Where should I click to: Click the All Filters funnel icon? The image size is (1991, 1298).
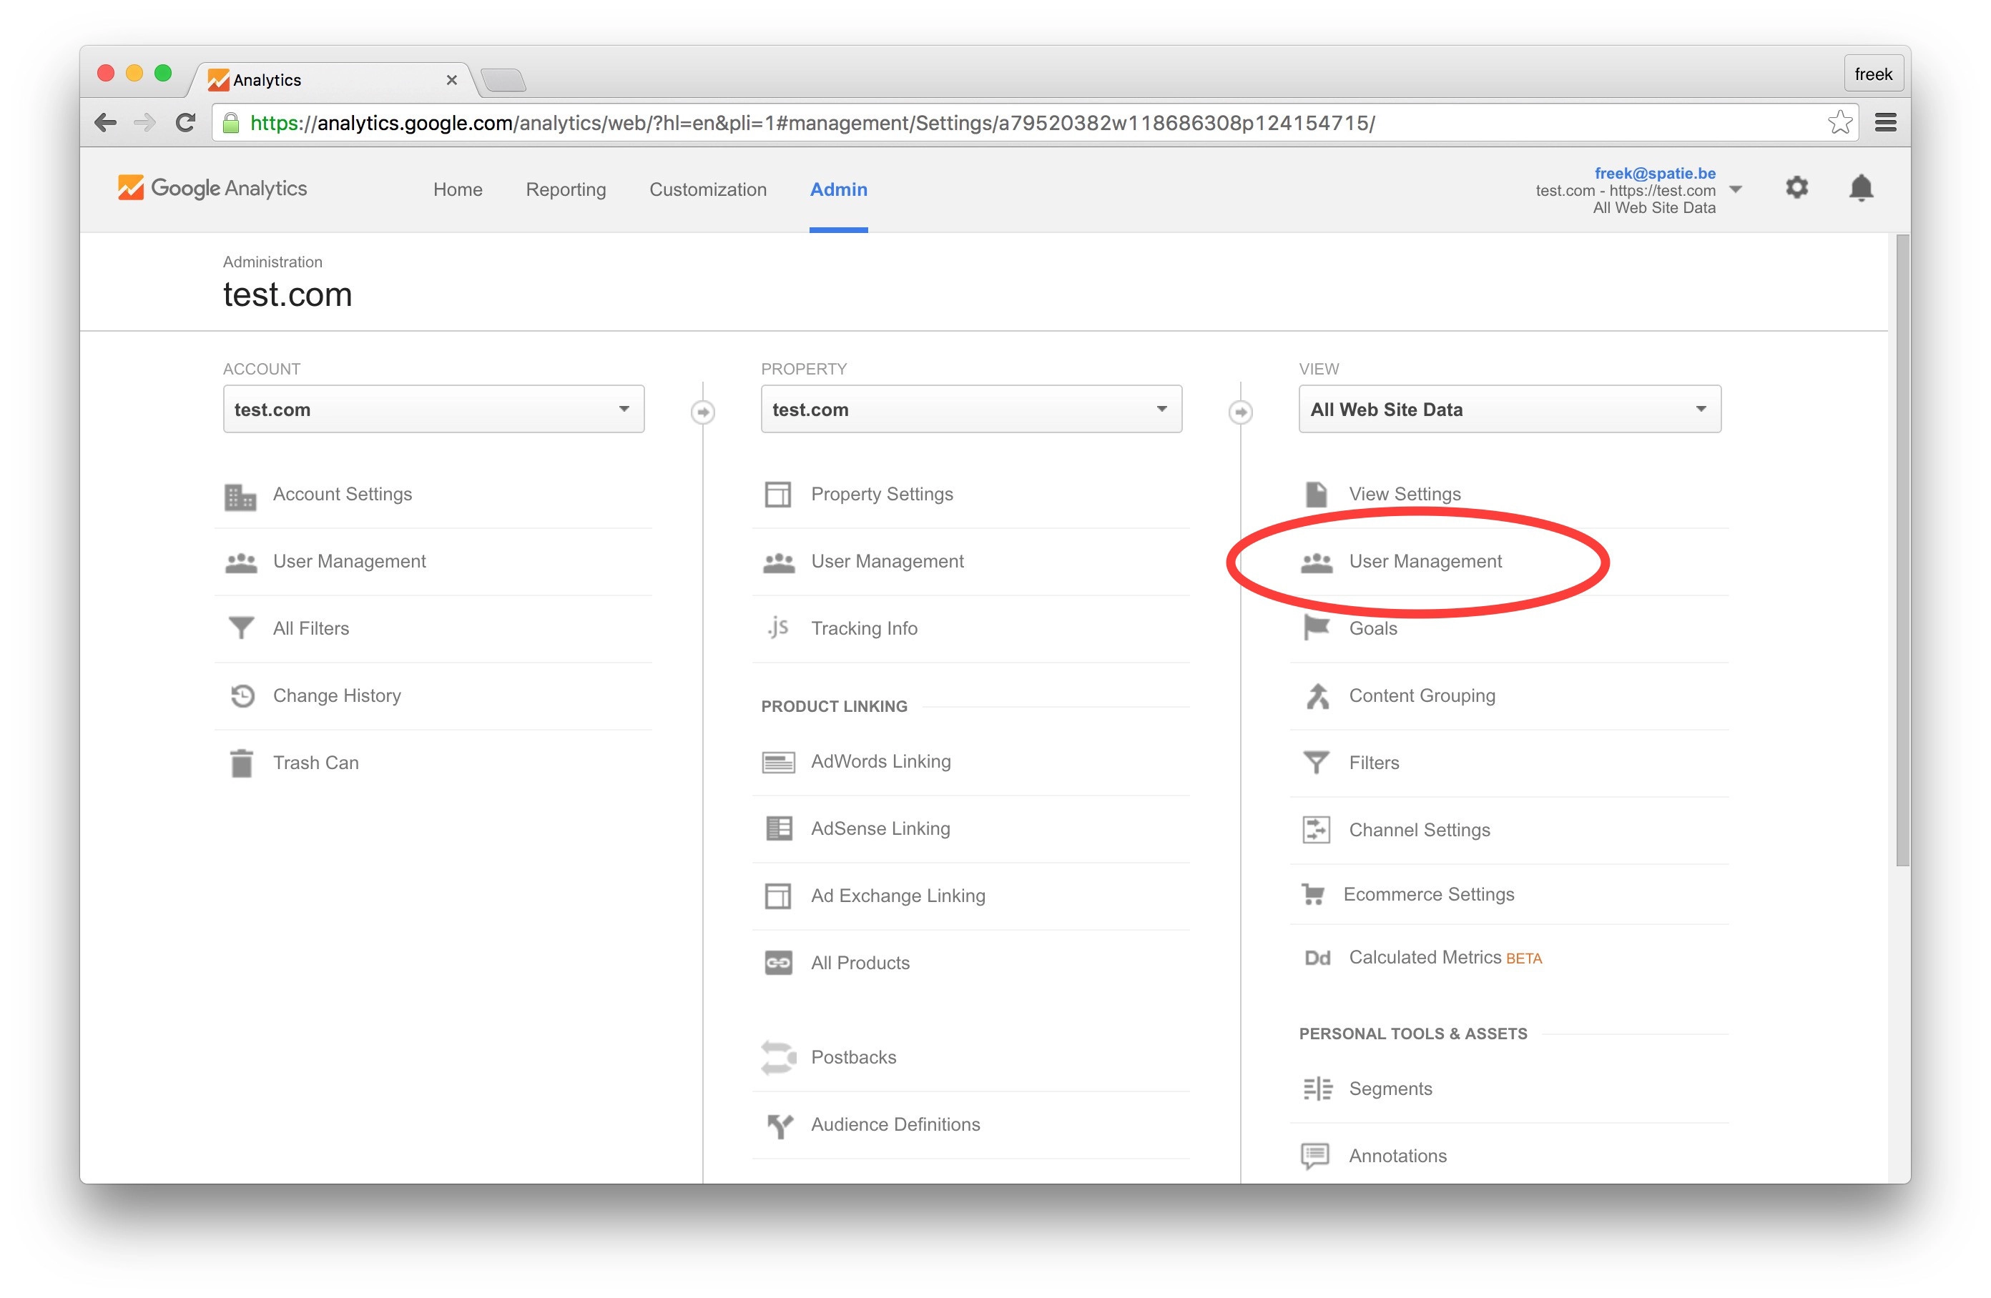(241, 628)
